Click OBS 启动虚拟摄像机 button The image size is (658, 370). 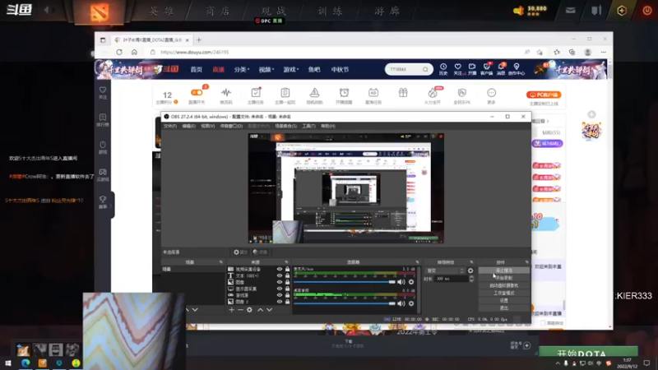click(504, 285)
